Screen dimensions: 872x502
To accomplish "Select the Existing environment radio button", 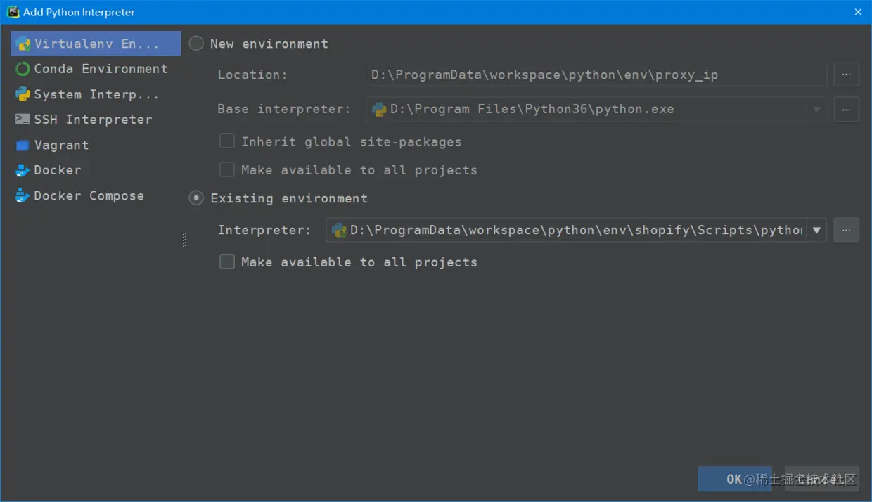I will [x=196, y=198].
